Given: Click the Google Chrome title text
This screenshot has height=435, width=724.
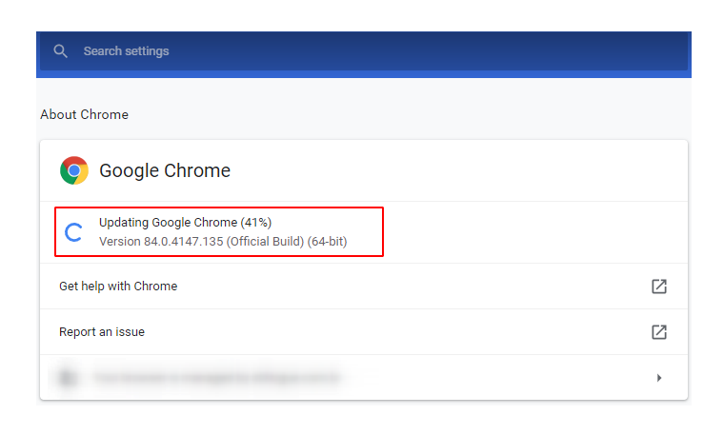Looking at the screenshot, I should point(165,171).
